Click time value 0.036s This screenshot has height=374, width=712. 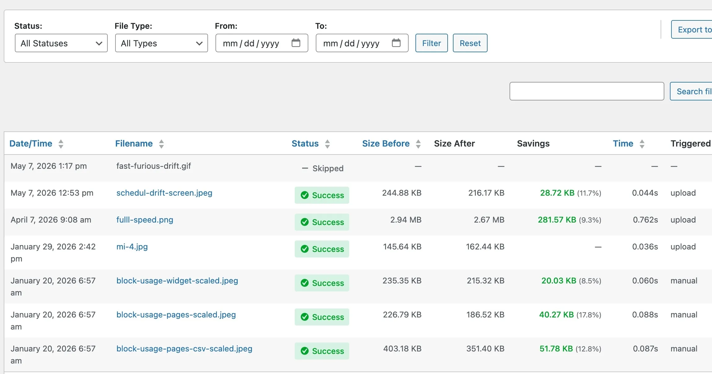(645, 247)
